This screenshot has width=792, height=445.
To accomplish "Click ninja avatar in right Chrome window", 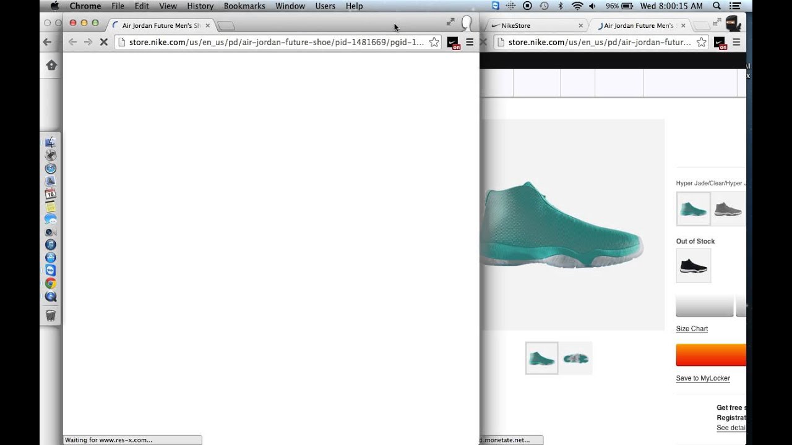I will 733,24.
